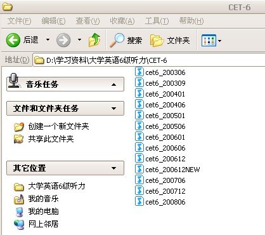Viewport: 265px width, 235px height.
Task: Click the 我的电脑 computer icon
Action: tap(20, 211)
